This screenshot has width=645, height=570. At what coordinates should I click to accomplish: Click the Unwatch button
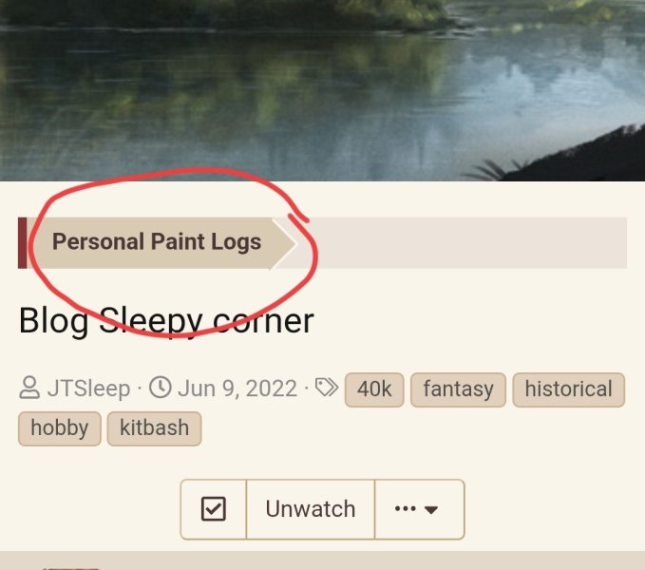(x=311, y=509)
